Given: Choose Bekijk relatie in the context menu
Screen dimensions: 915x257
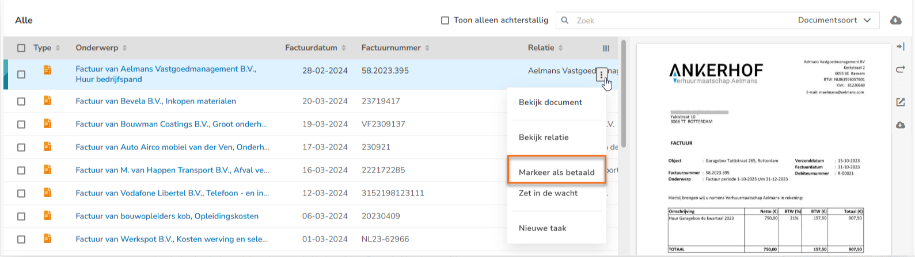Looking at the screenshot, I should tap(544, 137).
